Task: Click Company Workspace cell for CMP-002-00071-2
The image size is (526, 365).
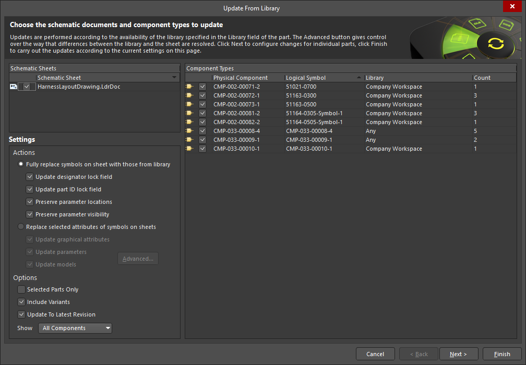Action: pyautogui.click(x=394, y=87)
